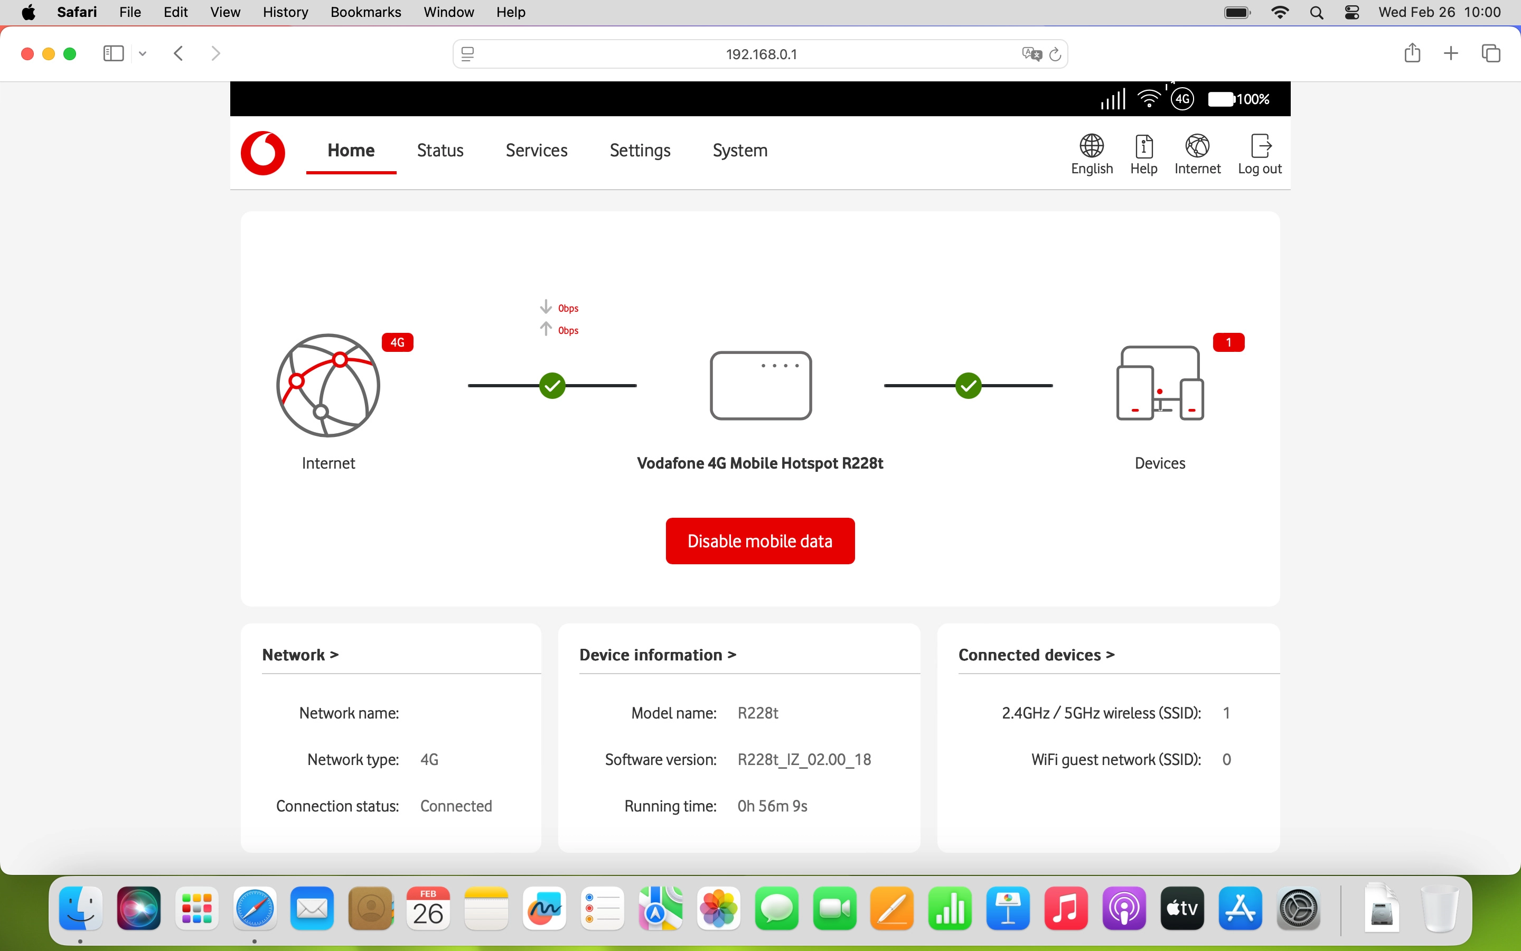The image size is (1521, 951).
Task: Click the Devices icon in the diagram
Action: point(1160,384)
